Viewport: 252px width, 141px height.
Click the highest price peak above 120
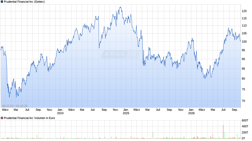click(x=121, y=7)
